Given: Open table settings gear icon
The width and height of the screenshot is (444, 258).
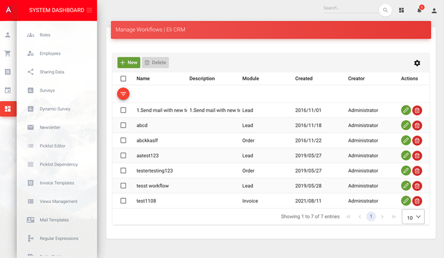Looking at the screenshot, I should tap(417, 63).
